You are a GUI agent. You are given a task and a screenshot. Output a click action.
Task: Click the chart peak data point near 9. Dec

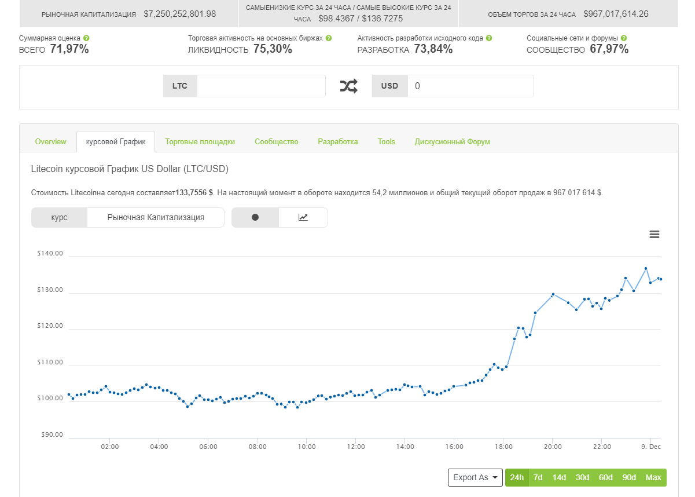(x=646, y=268)
